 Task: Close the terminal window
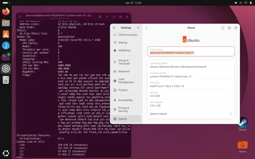127,17
